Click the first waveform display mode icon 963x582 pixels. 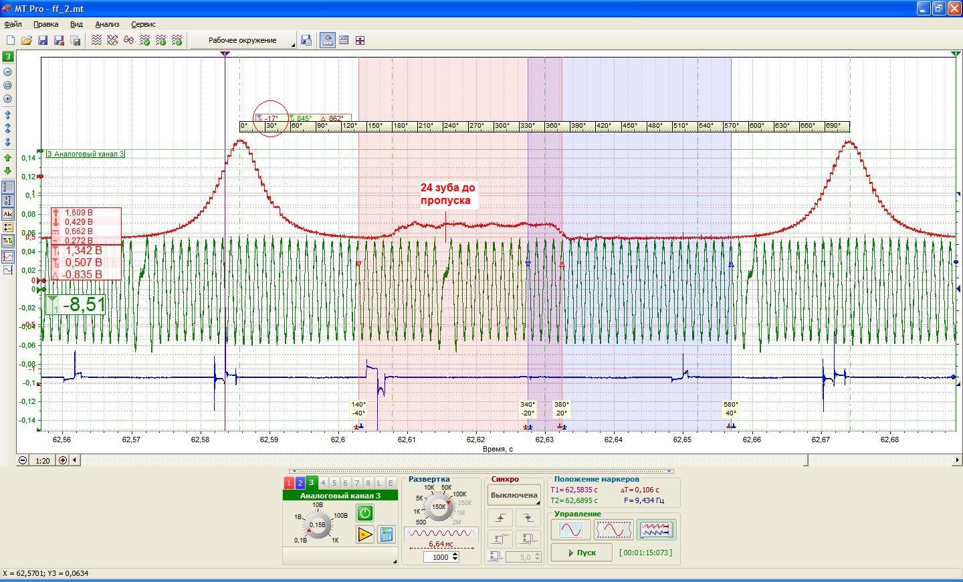pyautogui.click(x=96, y=40)
